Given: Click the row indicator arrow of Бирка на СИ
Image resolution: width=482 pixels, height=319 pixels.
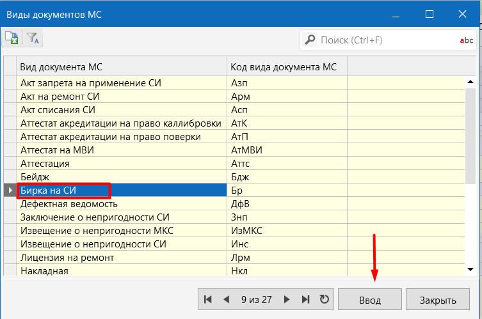Looking at the screenshot, I should point(10,191).
